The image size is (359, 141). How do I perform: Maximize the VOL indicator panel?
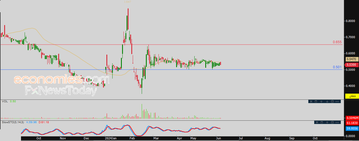click(x=316, y=101)
